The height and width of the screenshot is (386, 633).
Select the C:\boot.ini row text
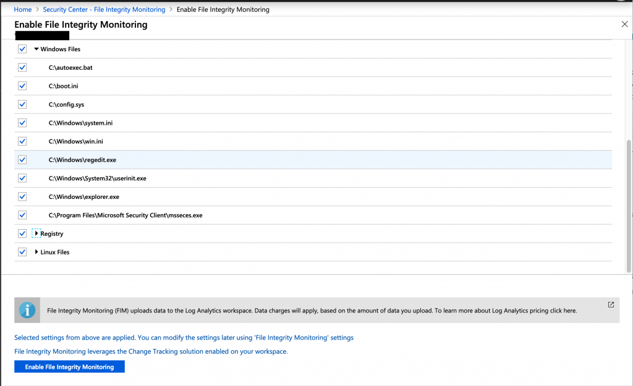click(x=64, y=86)
